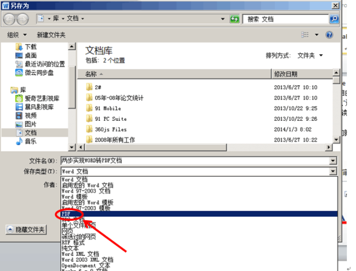
Task: Open the 91 PC Suite folder
Action: point(111,119)
